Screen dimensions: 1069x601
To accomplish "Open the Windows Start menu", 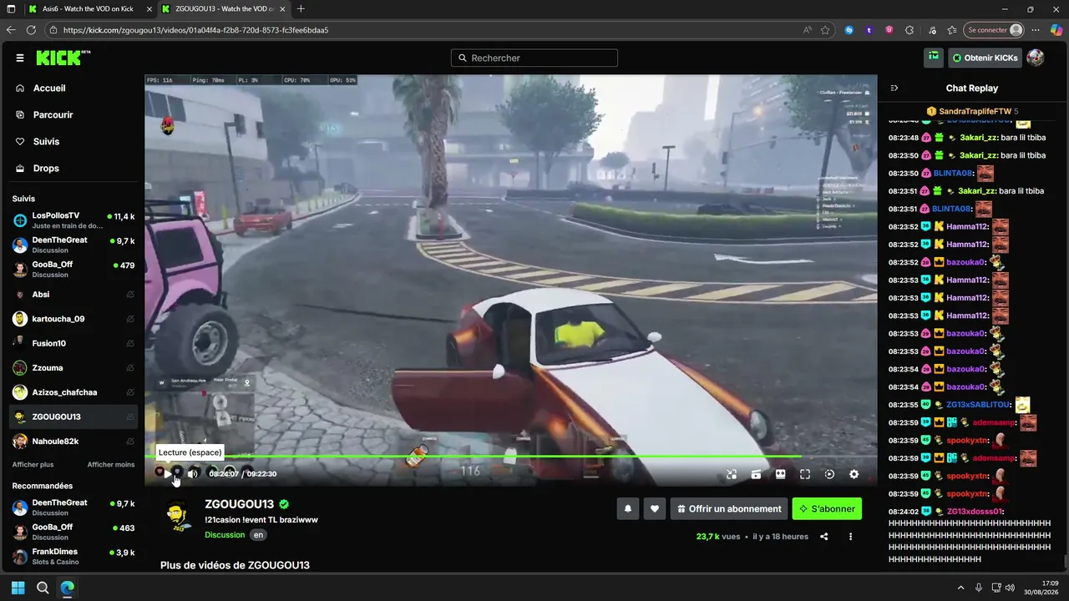I will pos(18,588).
